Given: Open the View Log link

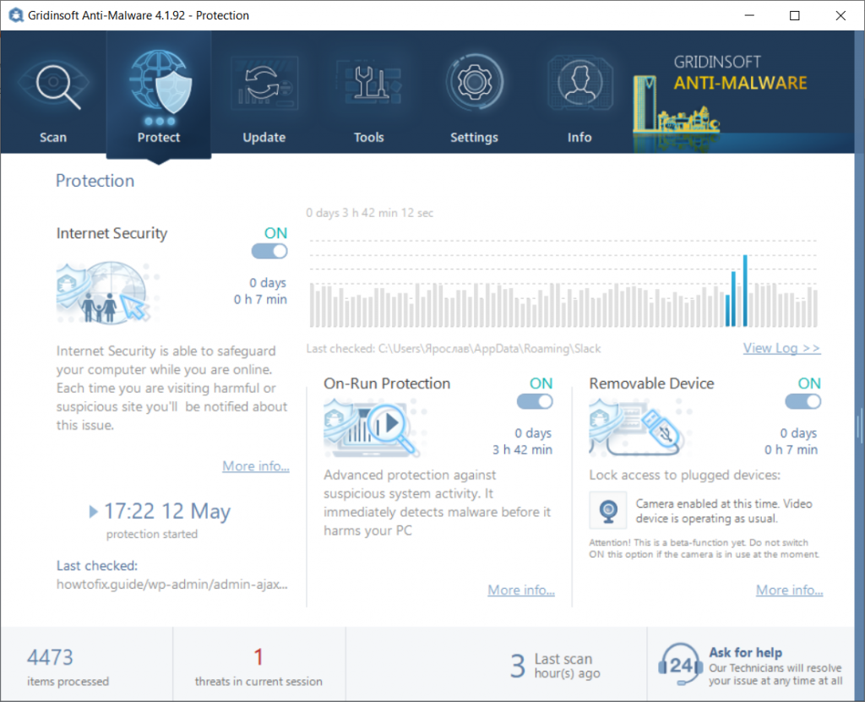Looking at the screenshot, I should (781, 348).
